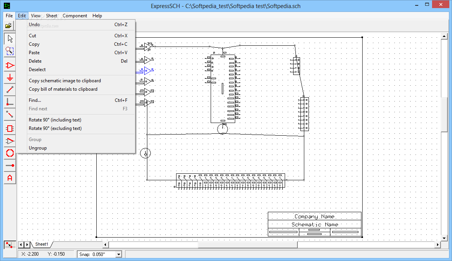
Task: Click the horizontal scrollbar left arrow
Action: pos(106,245)
